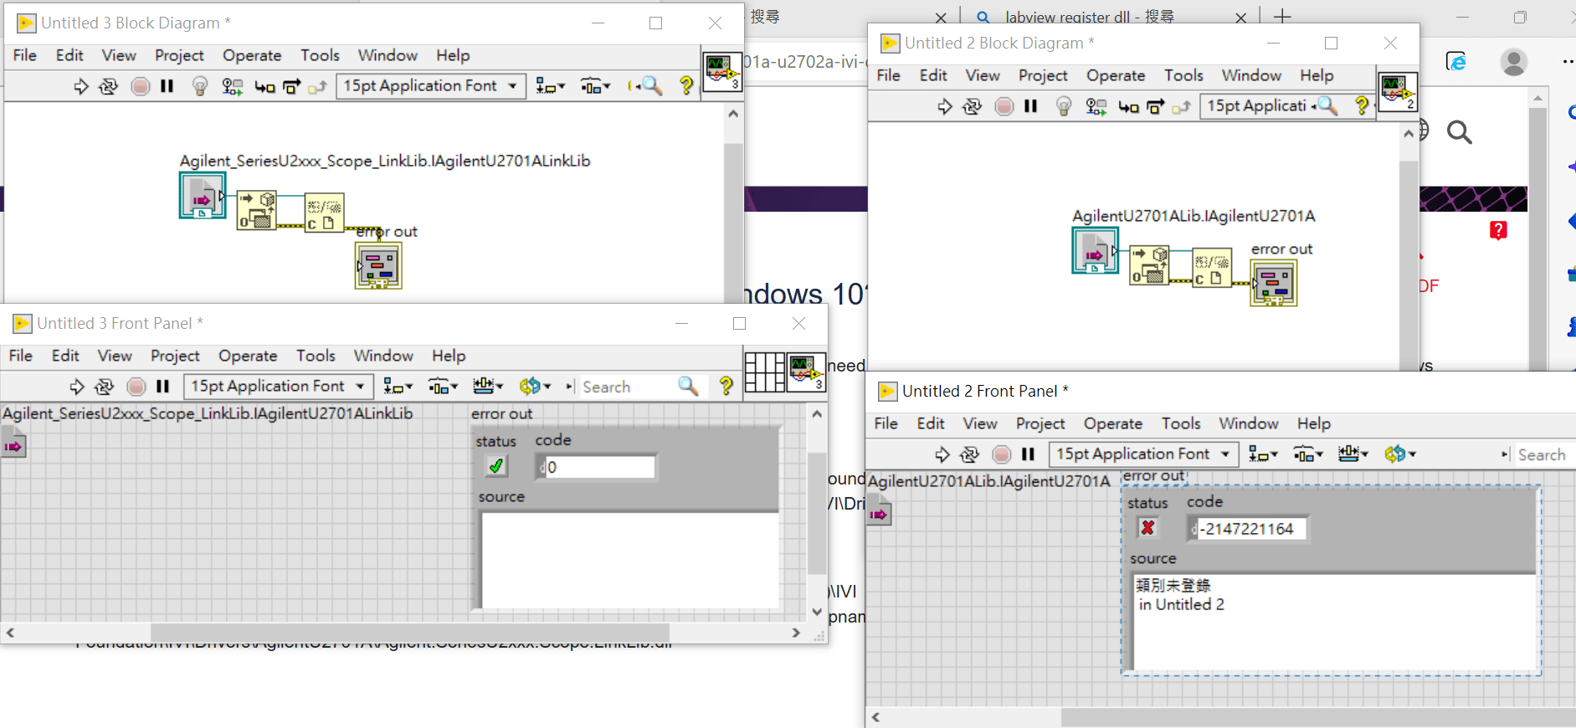
Task: Abort execution in Untitled 3 Block Diagram
Action: click(141, 86)
